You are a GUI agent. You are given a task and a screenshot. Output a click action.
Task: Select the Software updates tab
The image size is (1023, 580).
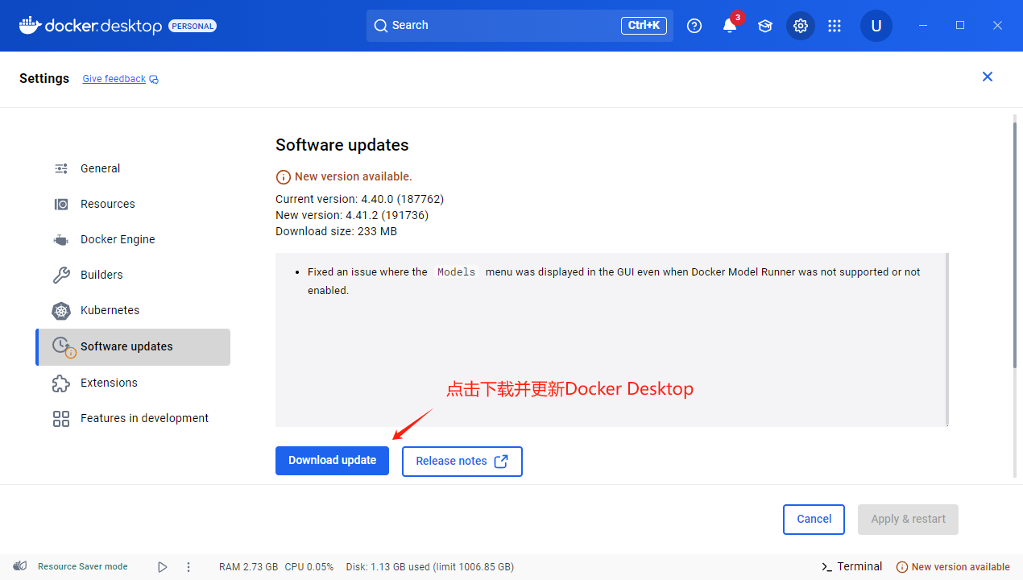coord(133,347)
